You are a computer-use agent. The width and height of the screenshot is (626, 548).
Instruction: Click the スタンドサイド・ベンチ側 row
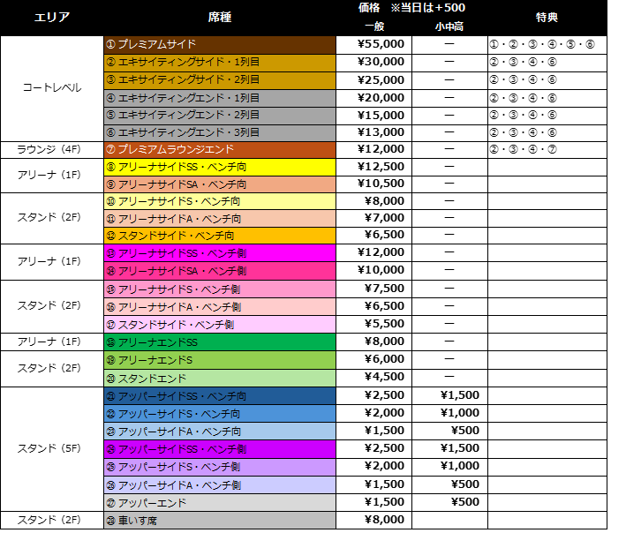pos(220,325)
